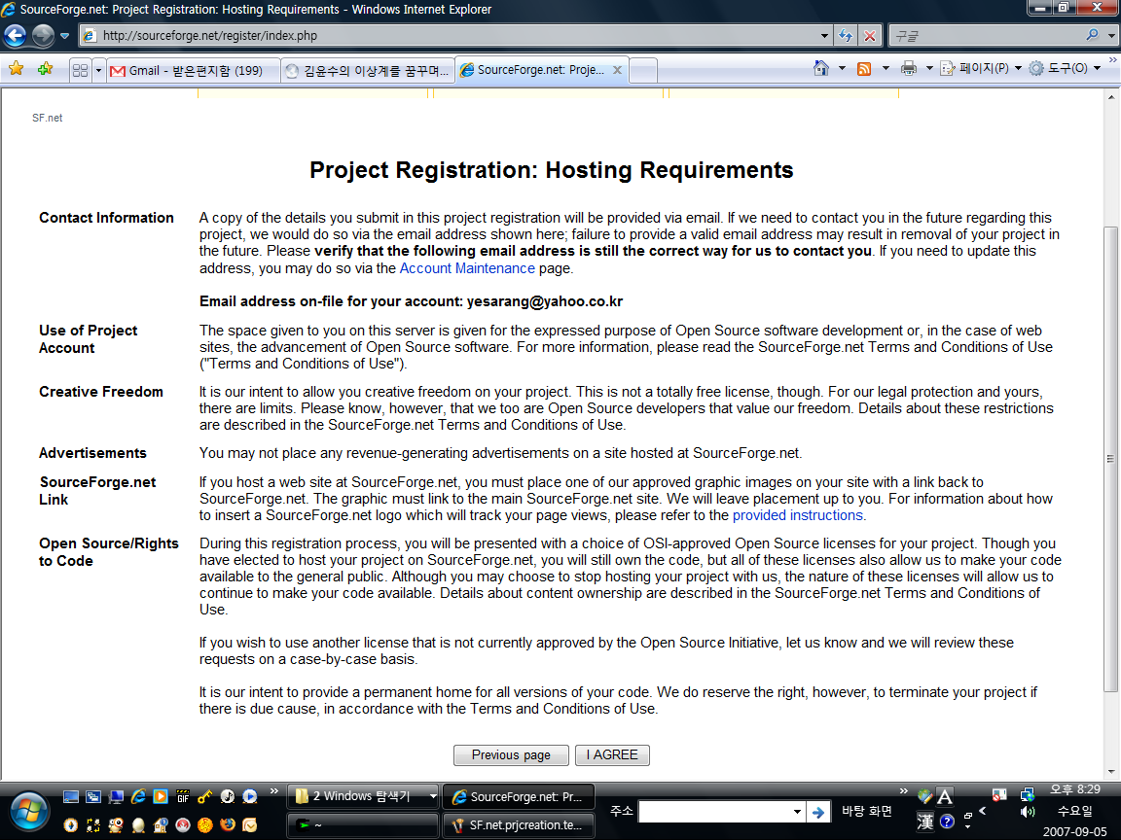Click the language bar help question icon
The width and height of the screenshot is (1121, 840).
(x=947, y=822)
